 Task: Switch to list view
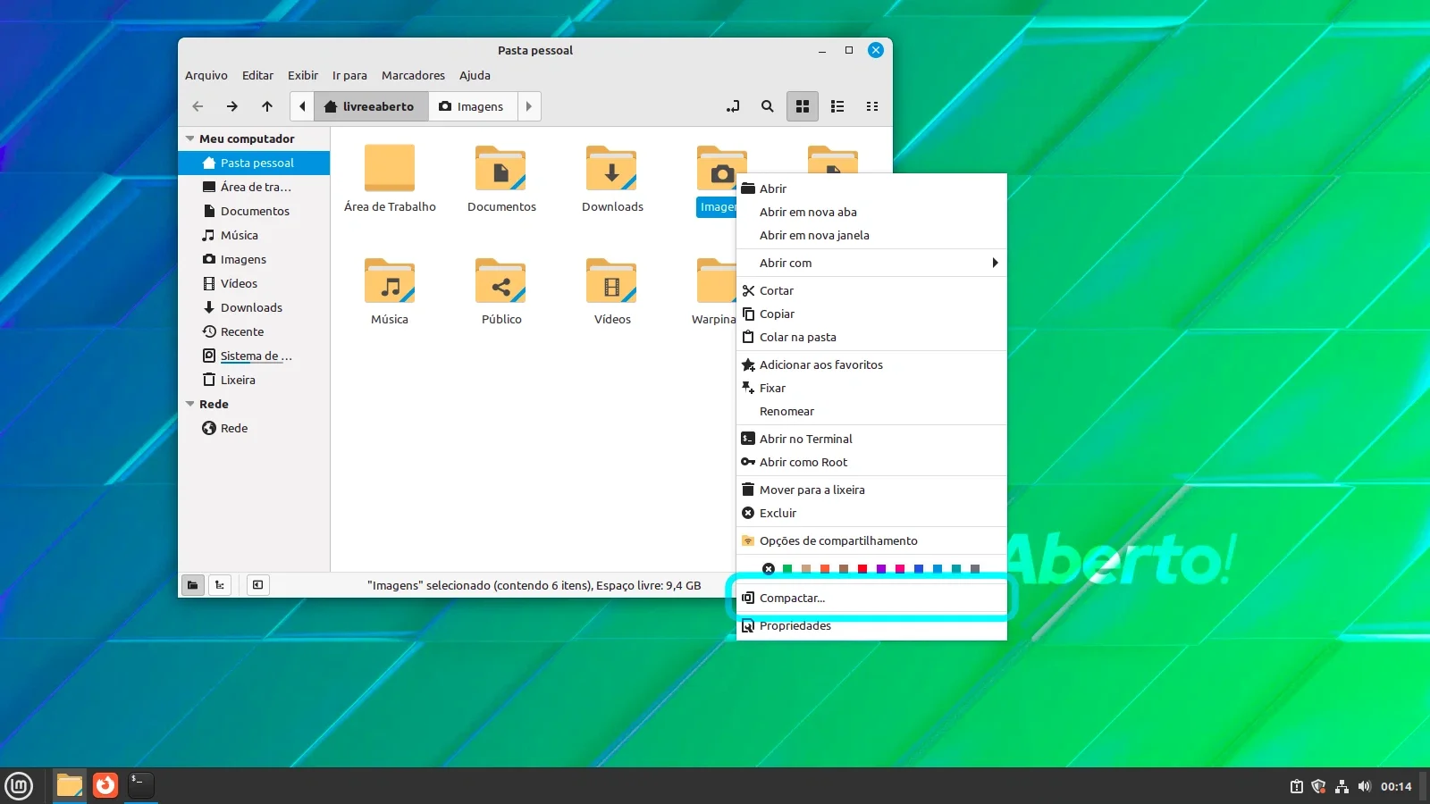837,106
